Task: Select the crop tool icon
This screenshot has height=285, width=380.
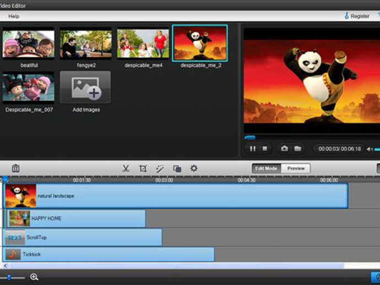Action: 143,168
